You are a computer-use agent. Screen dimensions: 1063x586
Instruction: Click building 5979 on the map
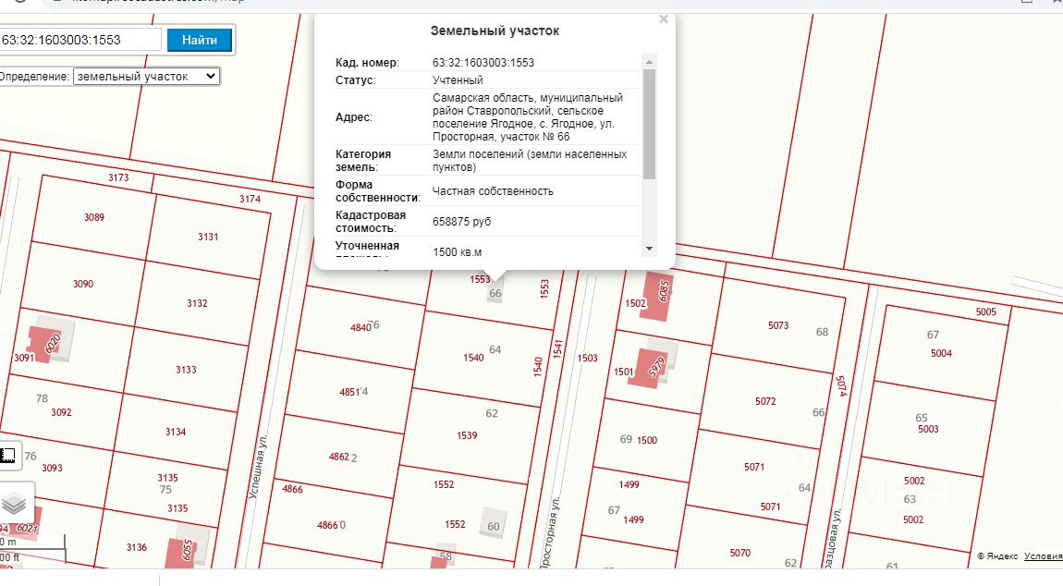(650, 368)
